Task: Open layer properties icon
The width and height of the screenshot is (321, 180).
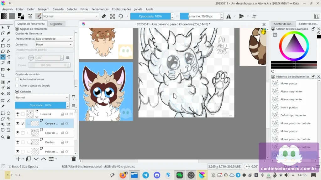Action: pos(51,159)
